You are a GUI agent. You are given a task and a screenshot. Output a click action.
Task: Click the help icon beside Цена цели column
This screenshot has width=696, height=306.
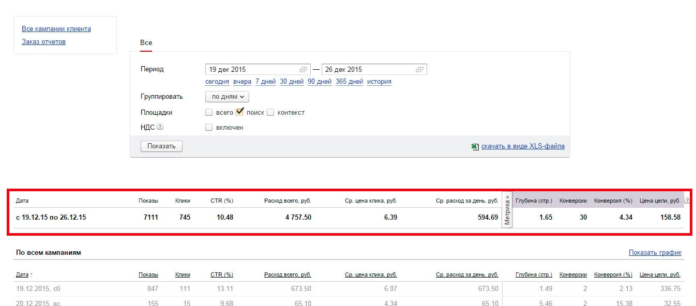point(687,201)
